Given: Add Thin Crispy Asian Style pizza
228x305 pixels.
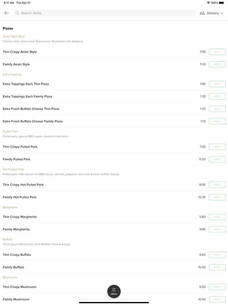Looking at the screenshot, I should (217, 52).
